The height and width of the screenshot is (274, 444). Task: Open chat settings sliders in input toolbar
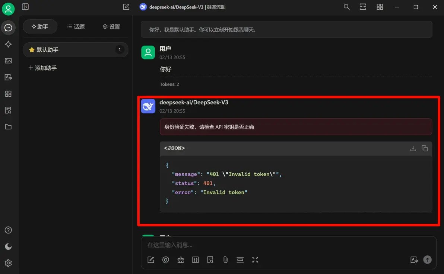point(196,260)
